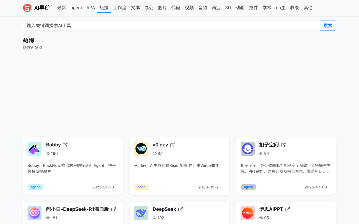Screen dimensions: 359x224
Task: Open Bobby external link icon
Action: (65, 145)
